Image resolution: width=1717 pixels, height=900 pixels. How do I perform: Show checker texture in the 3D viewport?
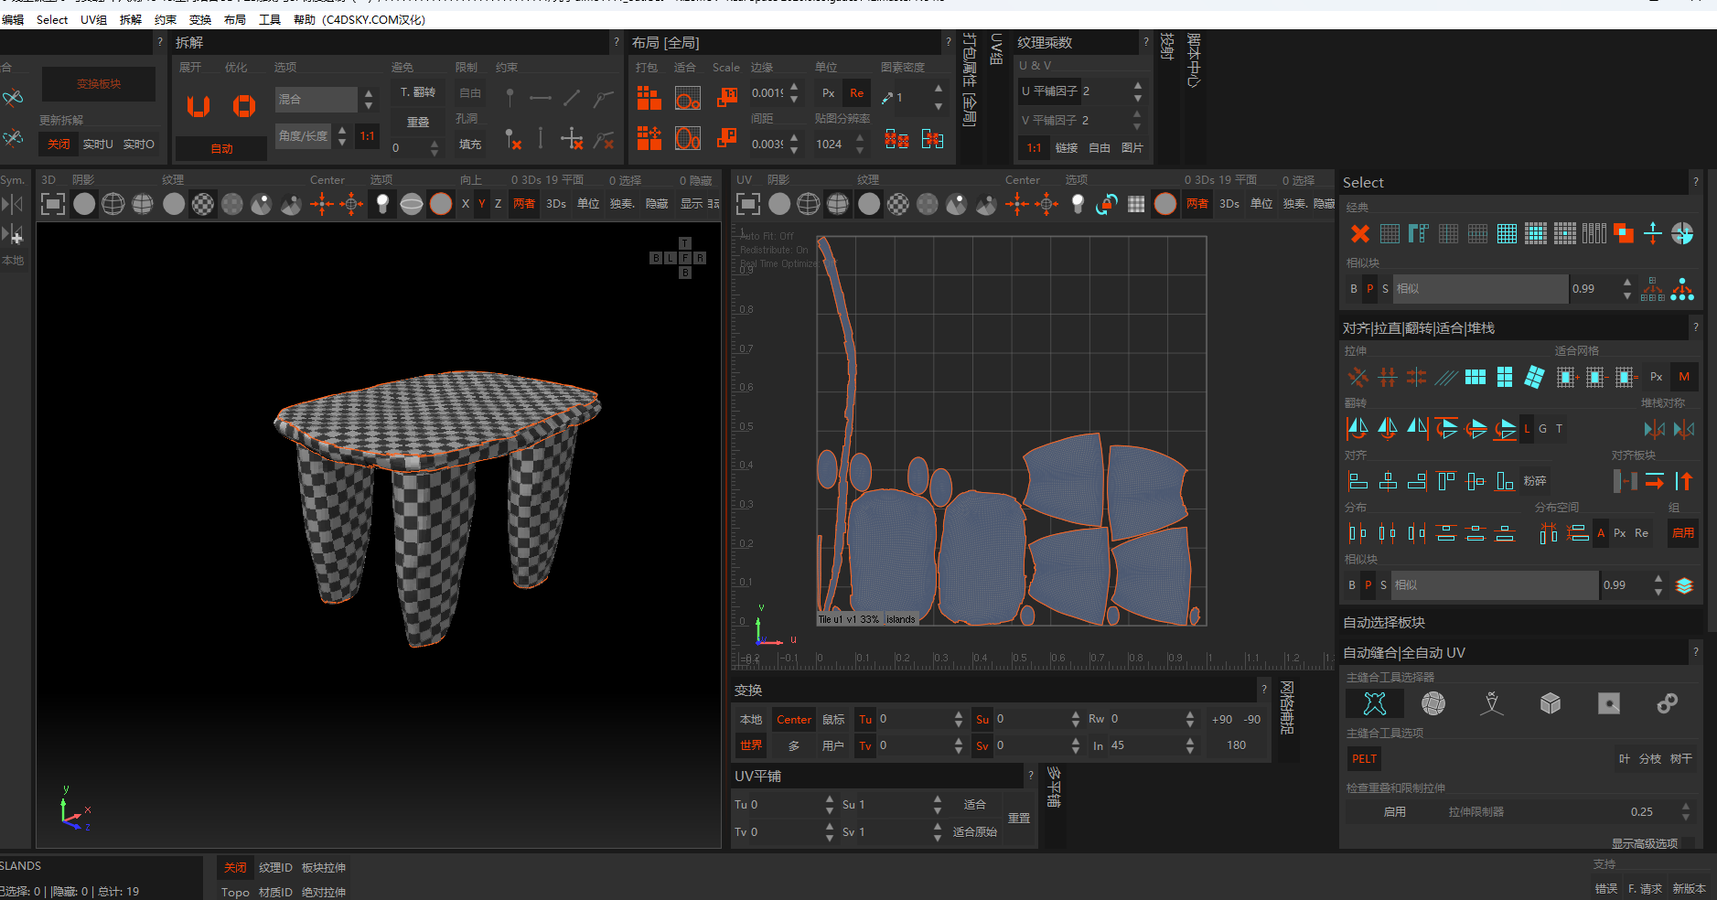[203, 204]
